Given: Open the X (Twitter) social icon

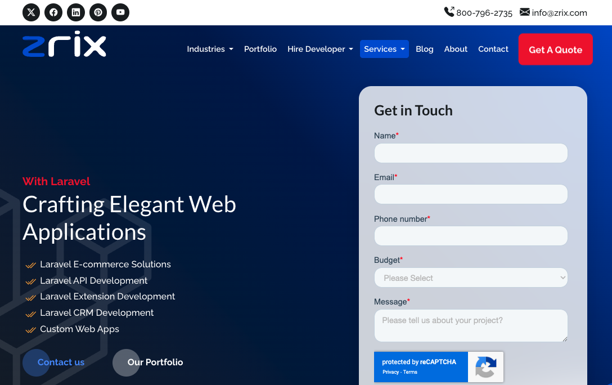Looking at the screenshot, I should (31, 12).
